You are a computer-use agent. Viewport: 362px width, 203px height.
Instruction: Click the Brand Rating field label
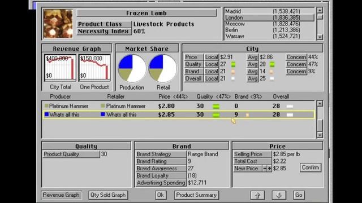pos(161,161)
